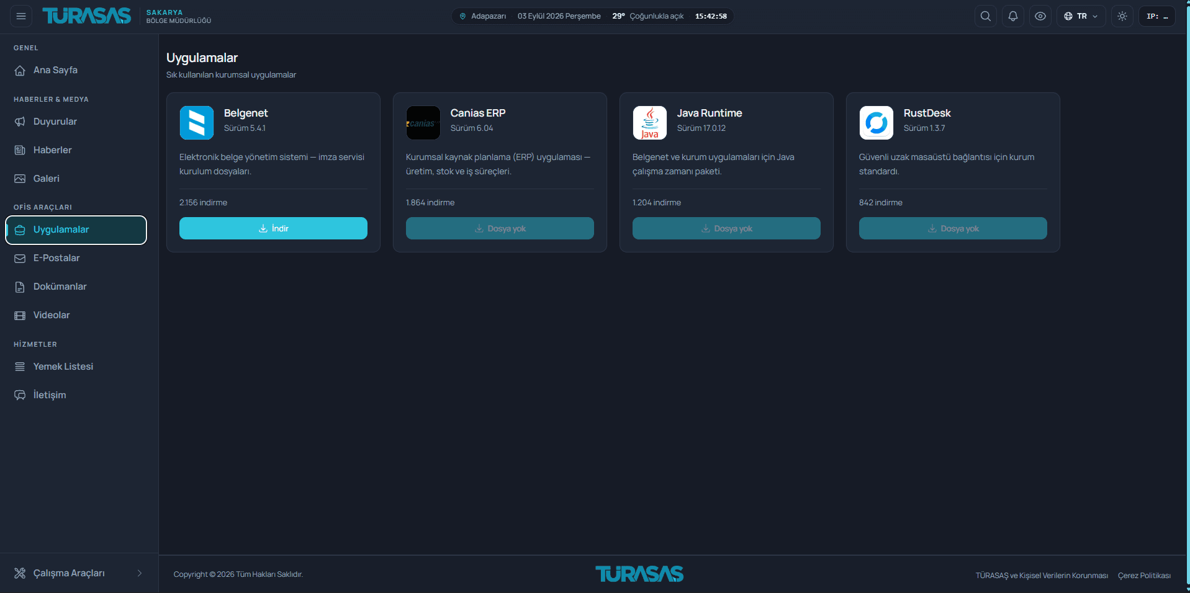Open Yemek Listesi menu item
1190x593 pixels.
[76, 367]
